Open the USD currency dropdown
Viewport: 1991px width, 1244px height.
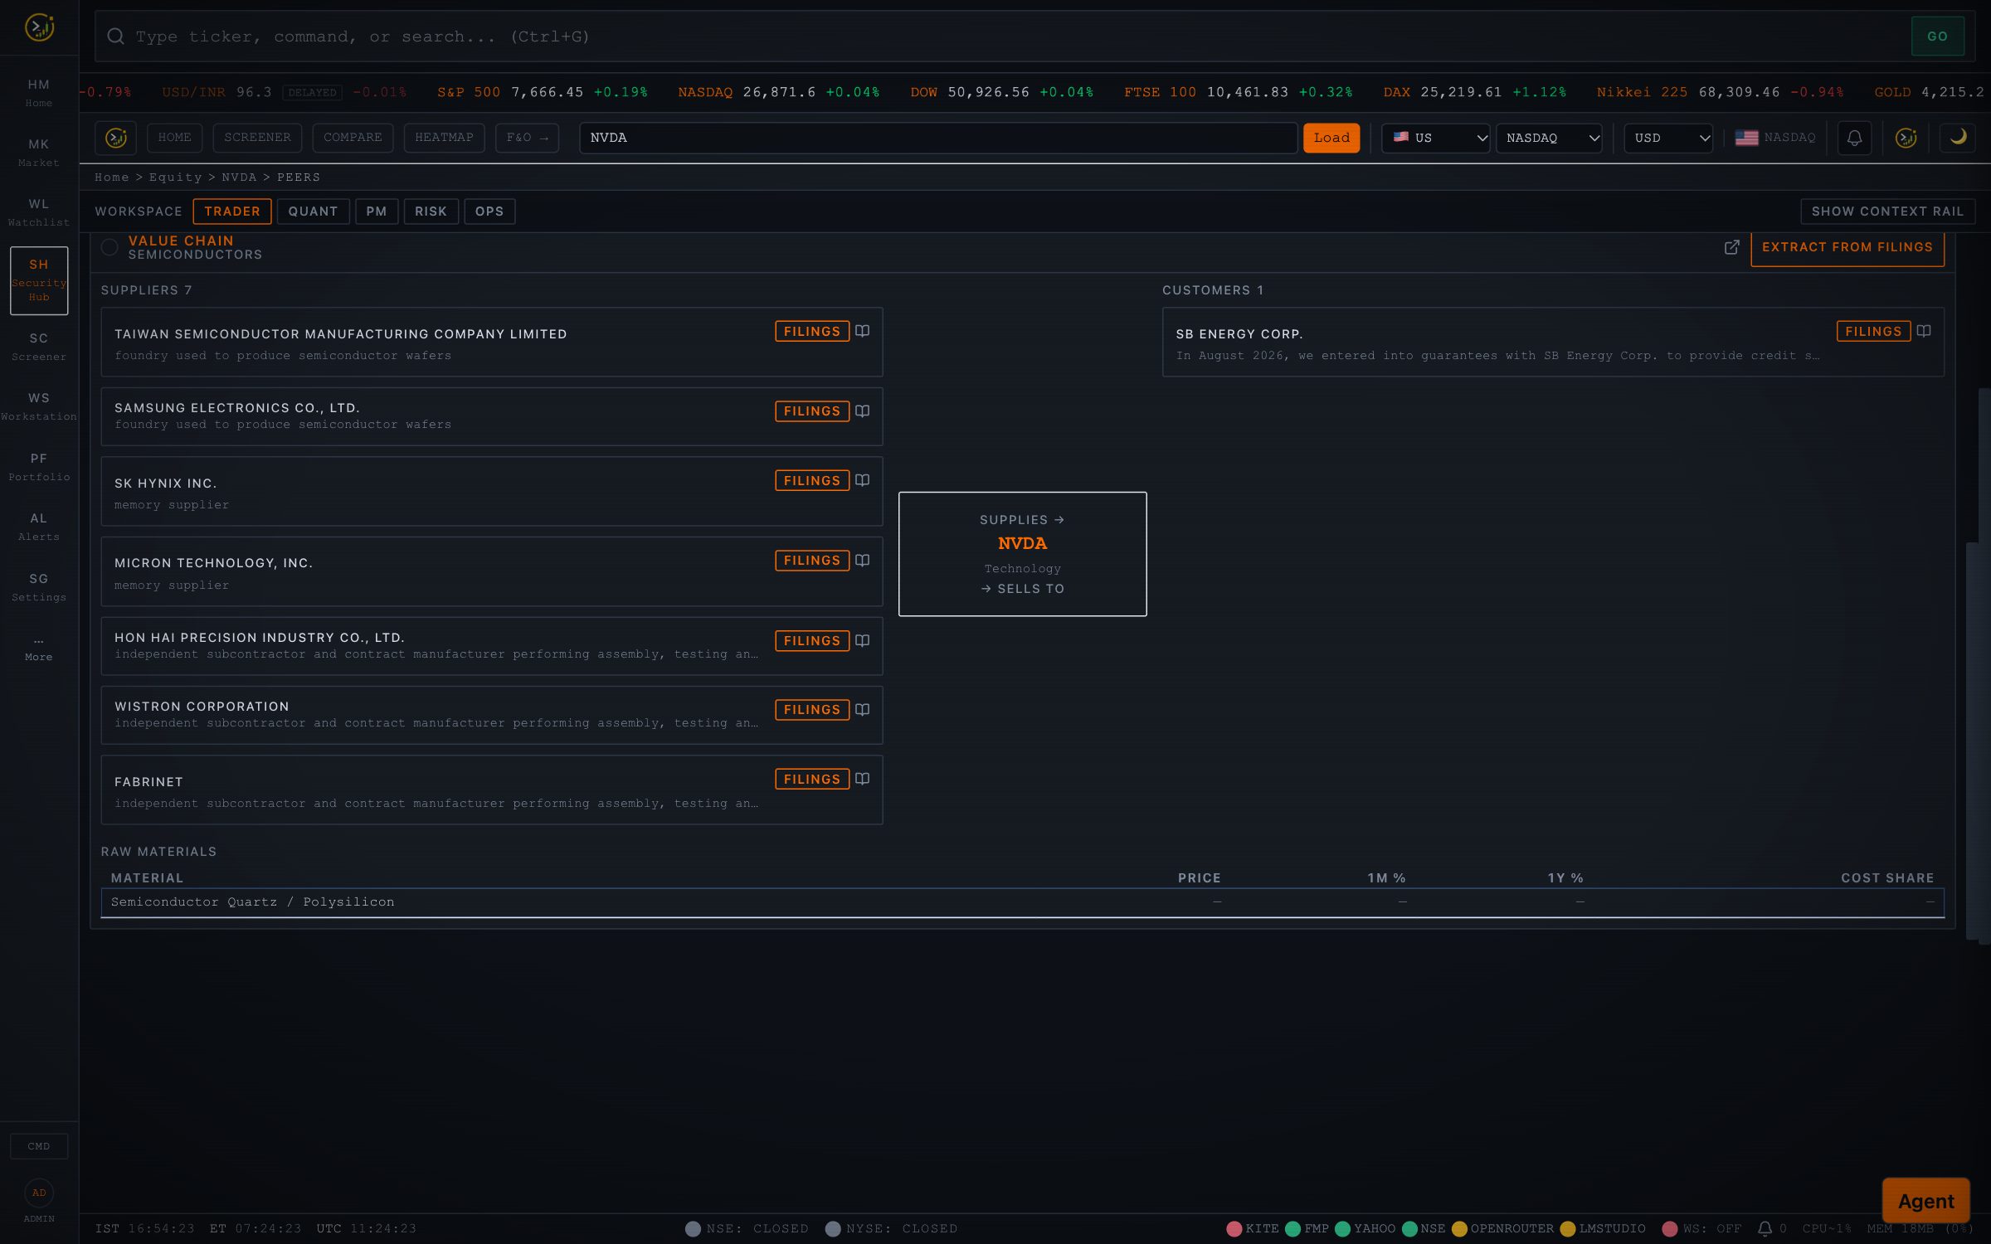1668,138
